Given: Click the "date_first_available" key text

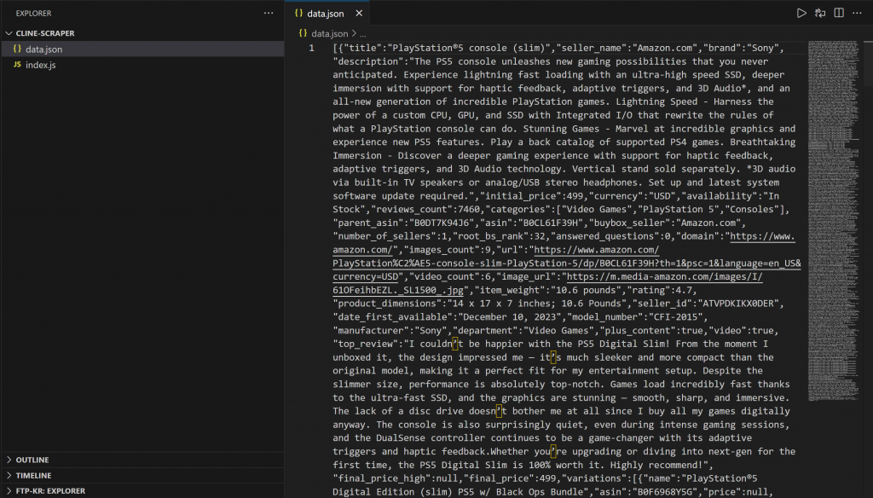Looking at the screenshot, I should pyautogui.click(x=392, y=317).
